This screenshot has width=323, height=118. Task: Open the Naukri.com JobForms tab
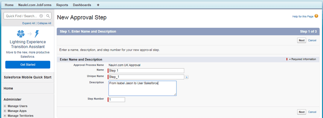click(35, 5)
